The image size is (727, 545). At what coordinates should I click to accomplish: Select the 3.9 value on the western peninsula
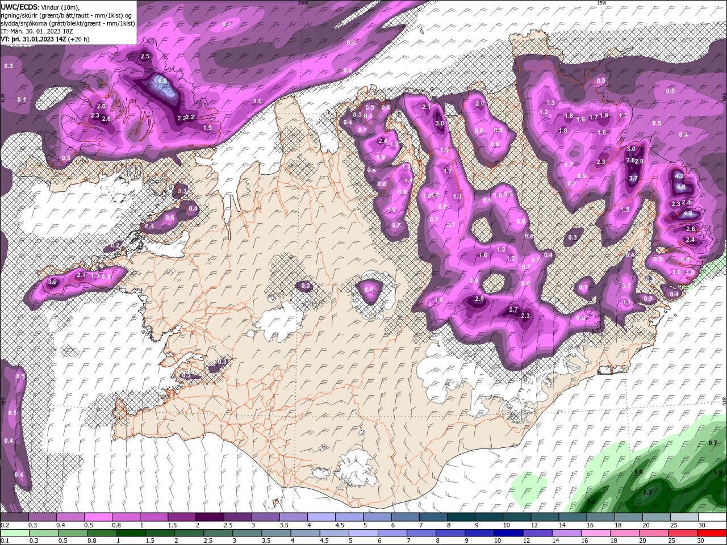[x=53, y=282]
